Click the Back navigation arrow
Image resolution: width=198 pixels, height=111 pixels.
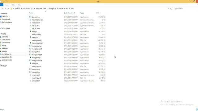pos(2,9)
